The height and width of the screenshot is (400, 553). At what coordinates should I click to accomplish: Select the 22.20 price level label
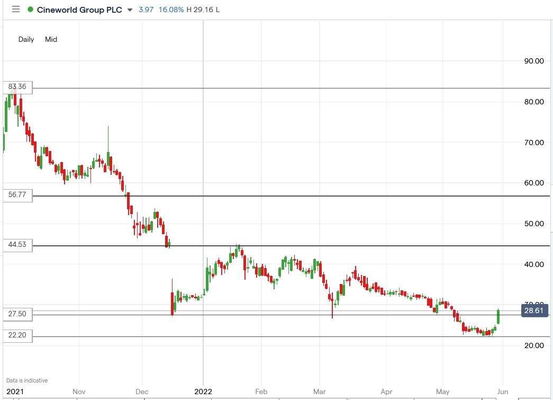pyautogui.click(x=16, y=335)
